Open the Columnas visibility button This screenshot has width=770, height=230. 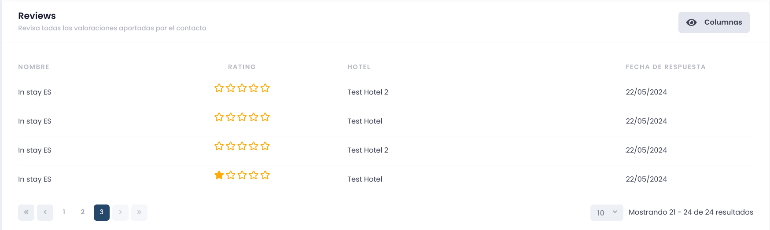pyautogui.click(x=714, y=22)
